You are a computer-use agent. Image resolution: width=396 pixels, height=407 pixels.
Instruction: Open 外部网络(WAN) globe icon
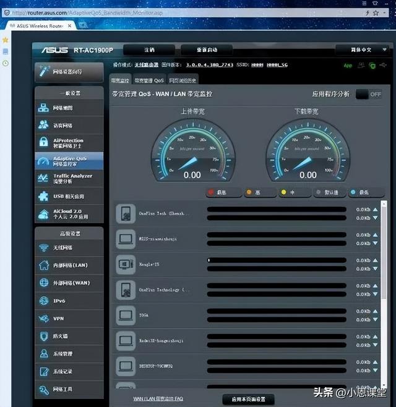[x=44, y=283]
